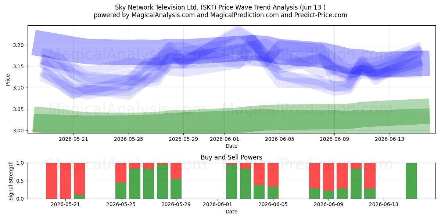Click the 'Signal Strength' y-axis label
Screen dimensions: 441x220
11,181
